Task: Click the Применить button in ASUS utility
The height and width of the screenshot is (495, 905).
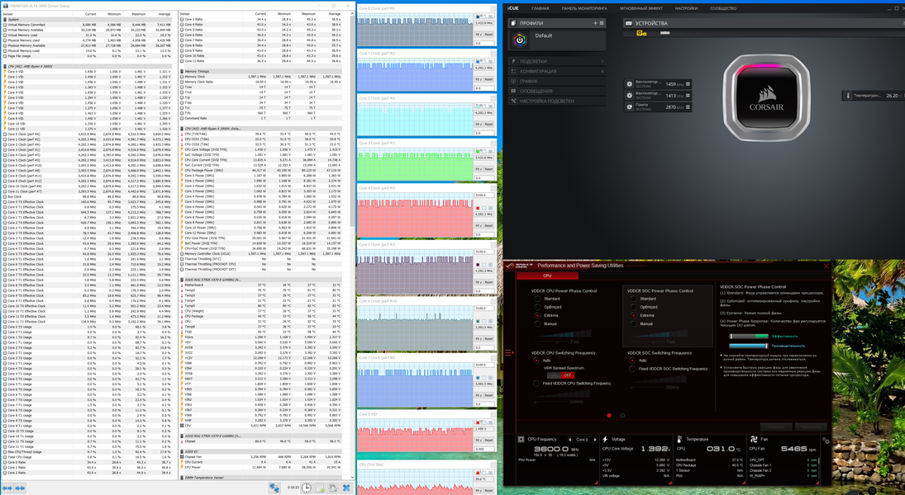Action: click(811, 427)
